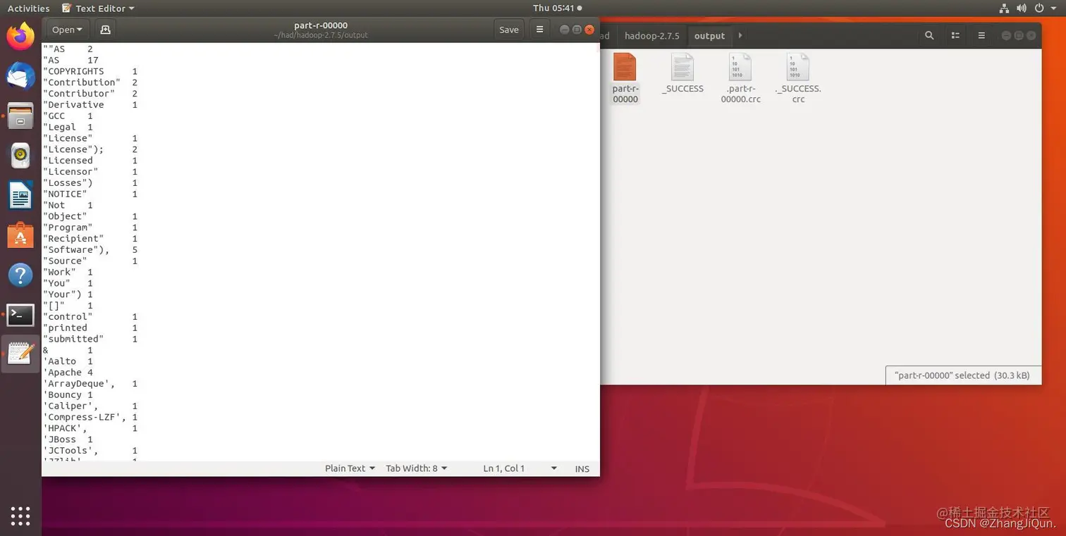1066x536 pixels.
Task: Toggle view mode icon in Files window
Action: tap(955, 35)
